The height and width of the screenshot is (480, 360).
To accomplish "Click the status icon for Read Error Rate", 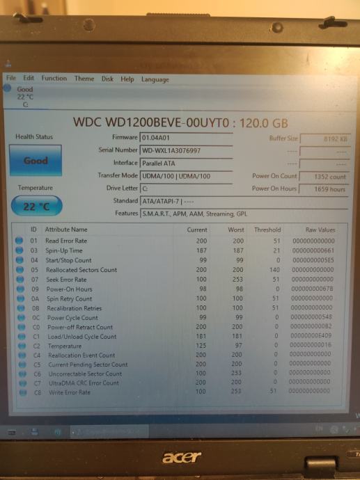I will [x=19, y=241].
